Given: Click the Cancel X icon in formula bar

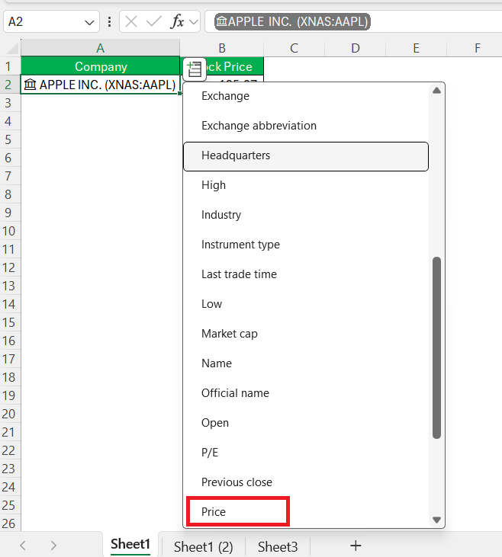Looking at the screenshot, I should (131, 21).
